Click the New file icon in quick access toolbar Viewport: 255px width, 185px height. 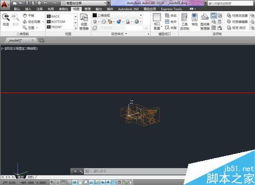point(15,3)
